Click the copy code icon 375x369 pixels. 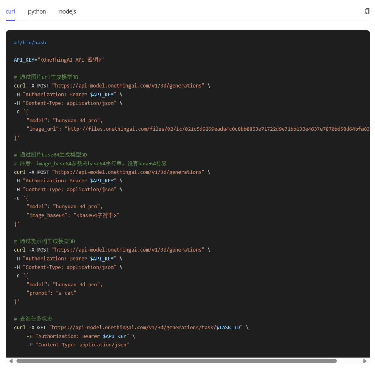(367, 11)
